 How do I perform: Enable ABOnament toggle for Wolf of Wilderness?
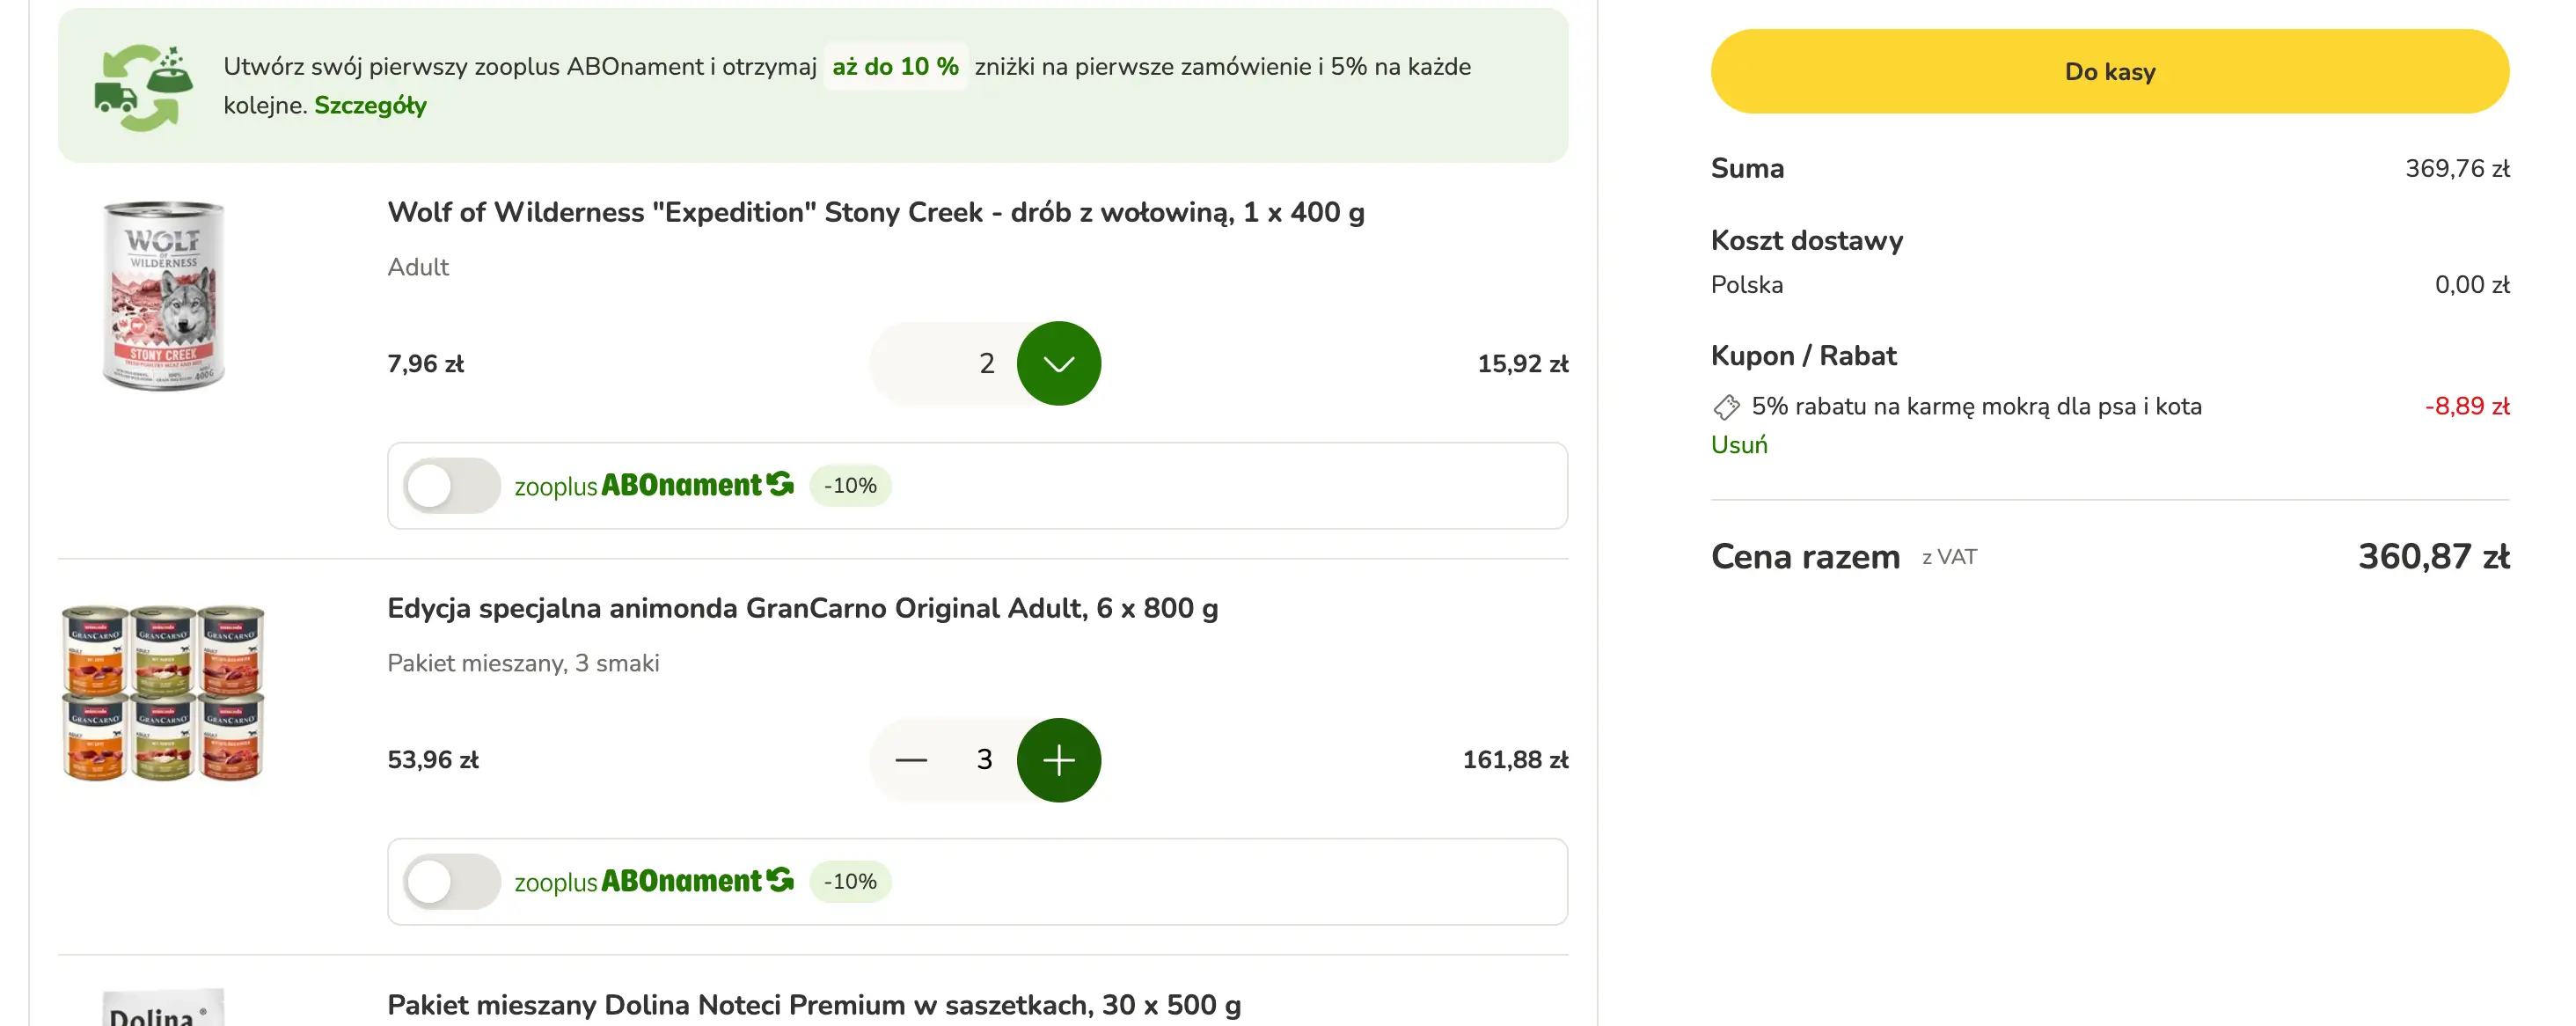pos(451,486)
